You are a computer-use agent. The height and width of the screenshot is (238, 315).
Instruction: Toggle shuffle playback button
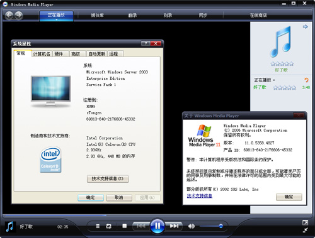(98, 226)
